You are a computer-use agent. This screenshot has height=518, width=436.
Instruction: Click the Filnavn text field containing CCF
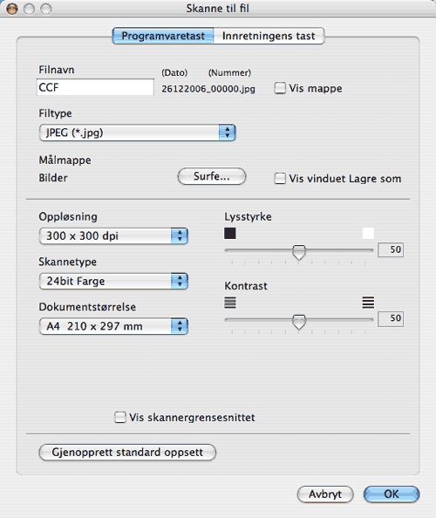pyautogui.click(x=95, y=87)
